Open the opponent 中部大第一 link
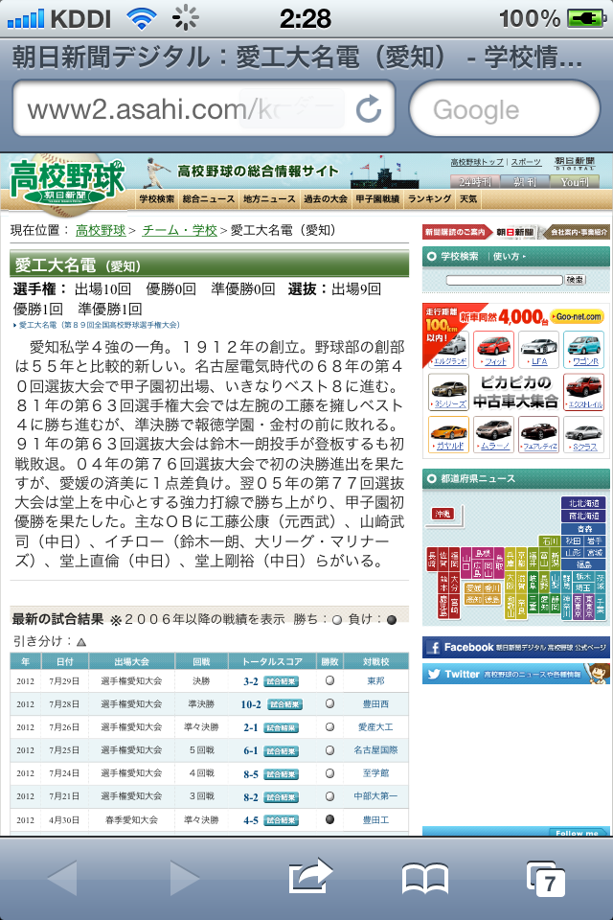 click(x=376, y=796)
